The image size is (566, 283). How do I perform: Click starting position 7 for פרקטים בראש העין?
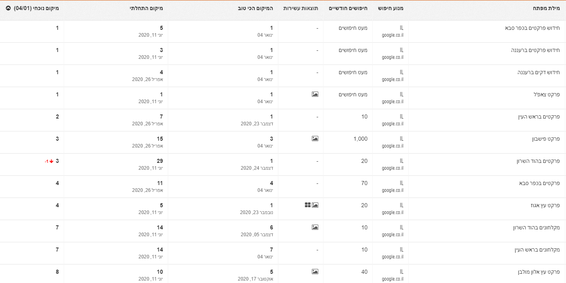[x=161, y=117]
